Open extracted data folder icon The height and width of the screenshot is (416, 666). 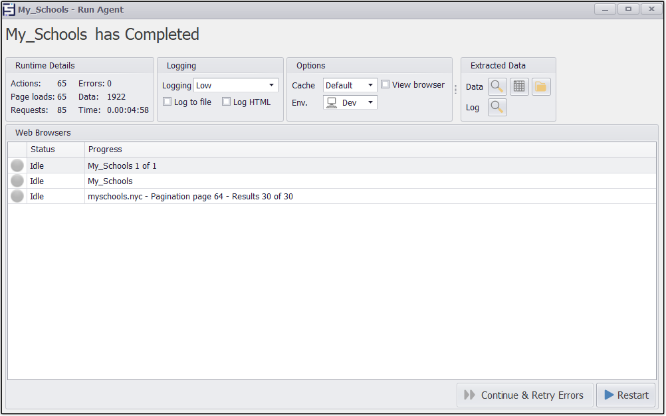[541, 87]
